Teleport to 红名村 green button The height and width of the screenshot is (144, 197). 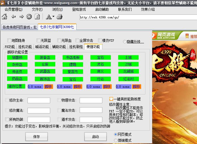point(128,79)
